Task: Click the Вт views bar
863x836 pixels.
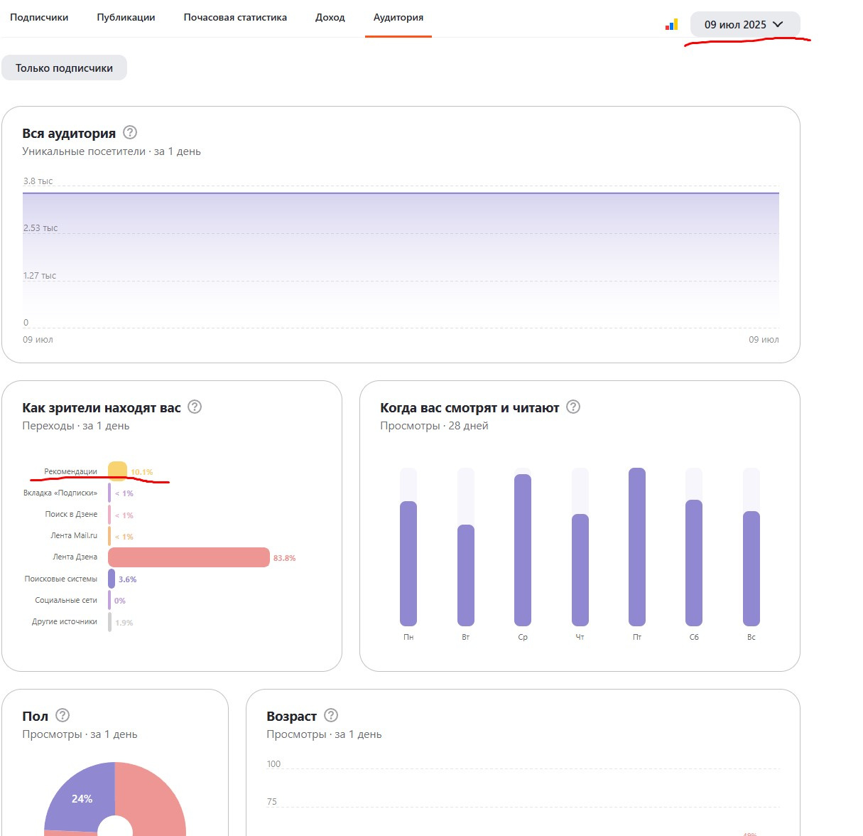Action: 466,575
